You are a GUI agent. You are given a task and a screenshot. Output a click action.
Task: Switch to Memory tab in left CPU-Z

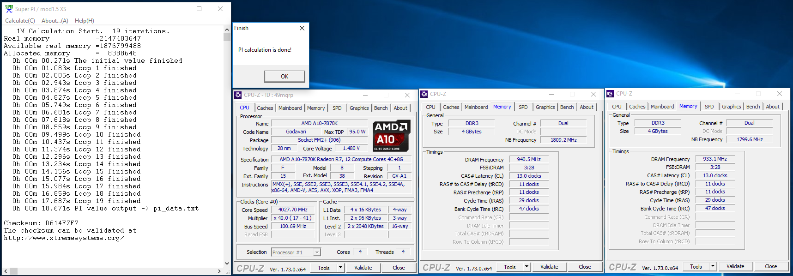(316, 108)
